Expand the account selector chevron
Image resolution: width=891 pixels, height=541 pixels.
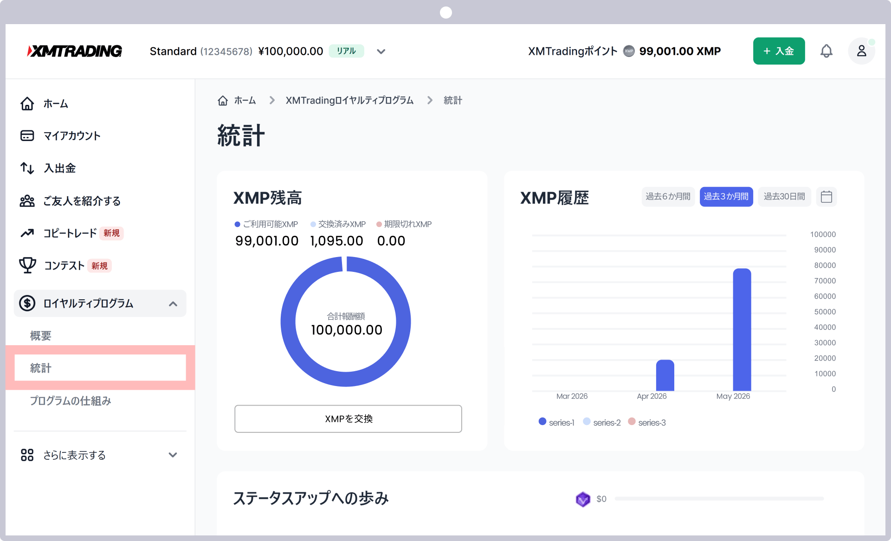(381, 52)
